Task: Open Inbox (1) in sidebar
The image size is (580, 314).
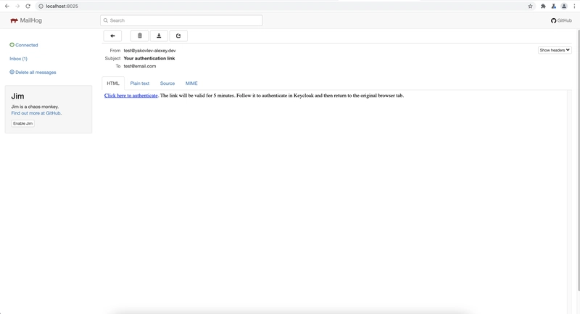Action: coord(19,59)
